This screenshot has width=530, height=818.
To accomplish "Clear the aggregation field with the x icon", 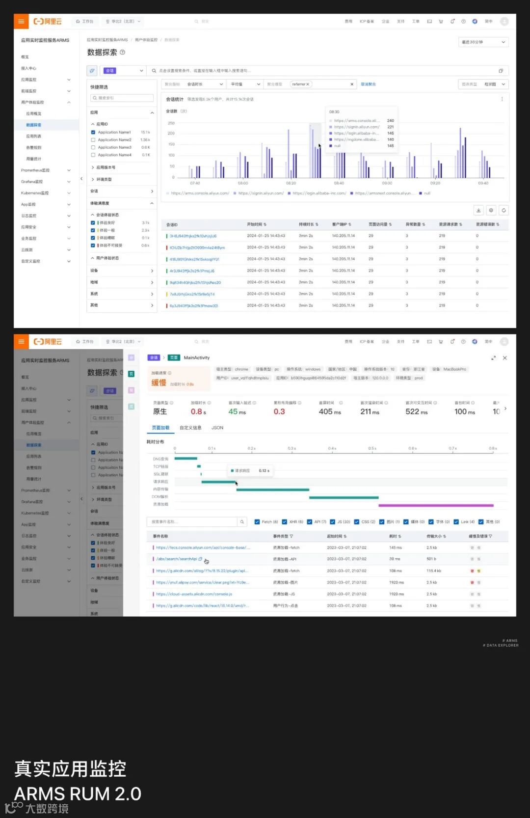I will [x=352, y=84].
